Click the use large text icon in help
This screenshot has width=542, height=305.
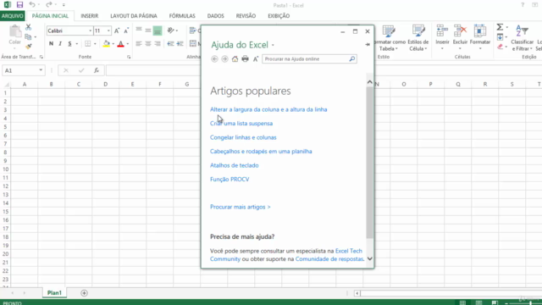pos(256,58)
